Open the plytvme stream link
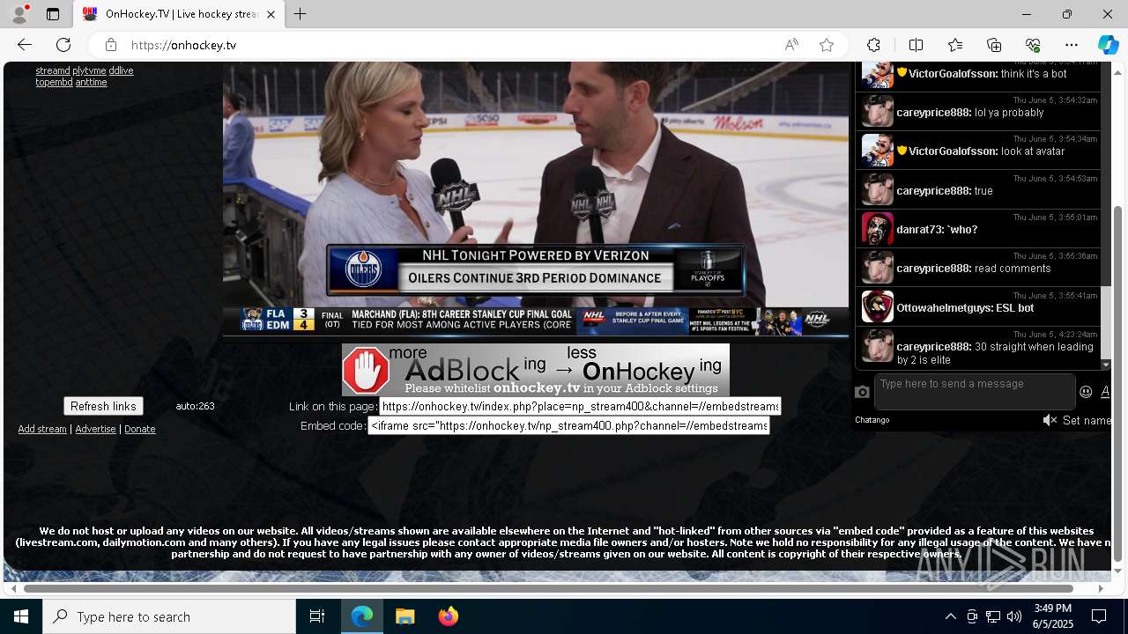Image resolution: width=1128 pixels, height=634 pixels. pyautogui.click(x=89, y=70)
